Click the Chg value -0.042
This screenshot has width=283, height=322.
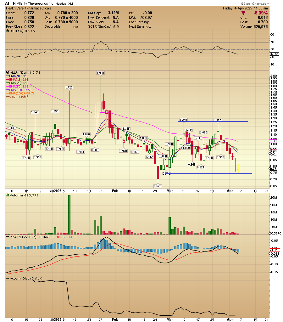262,18
